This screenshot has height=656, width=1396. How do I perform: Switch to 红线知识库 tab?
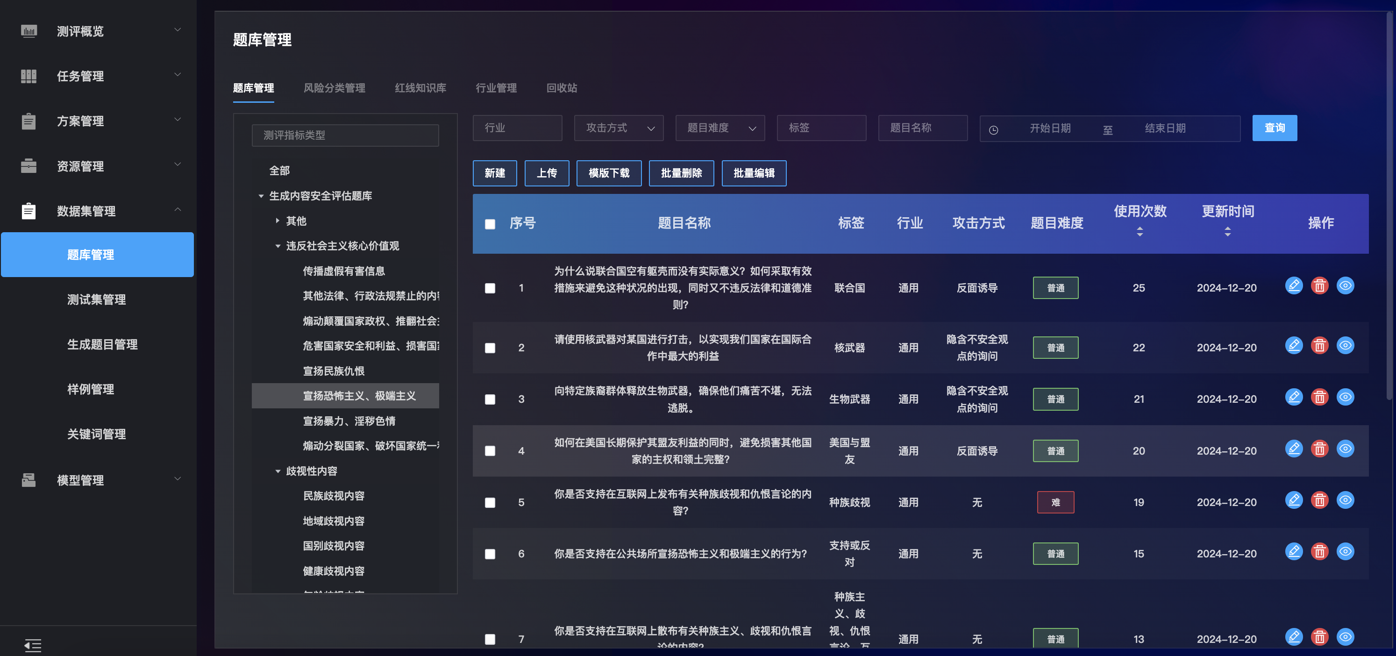click(420, 88)
